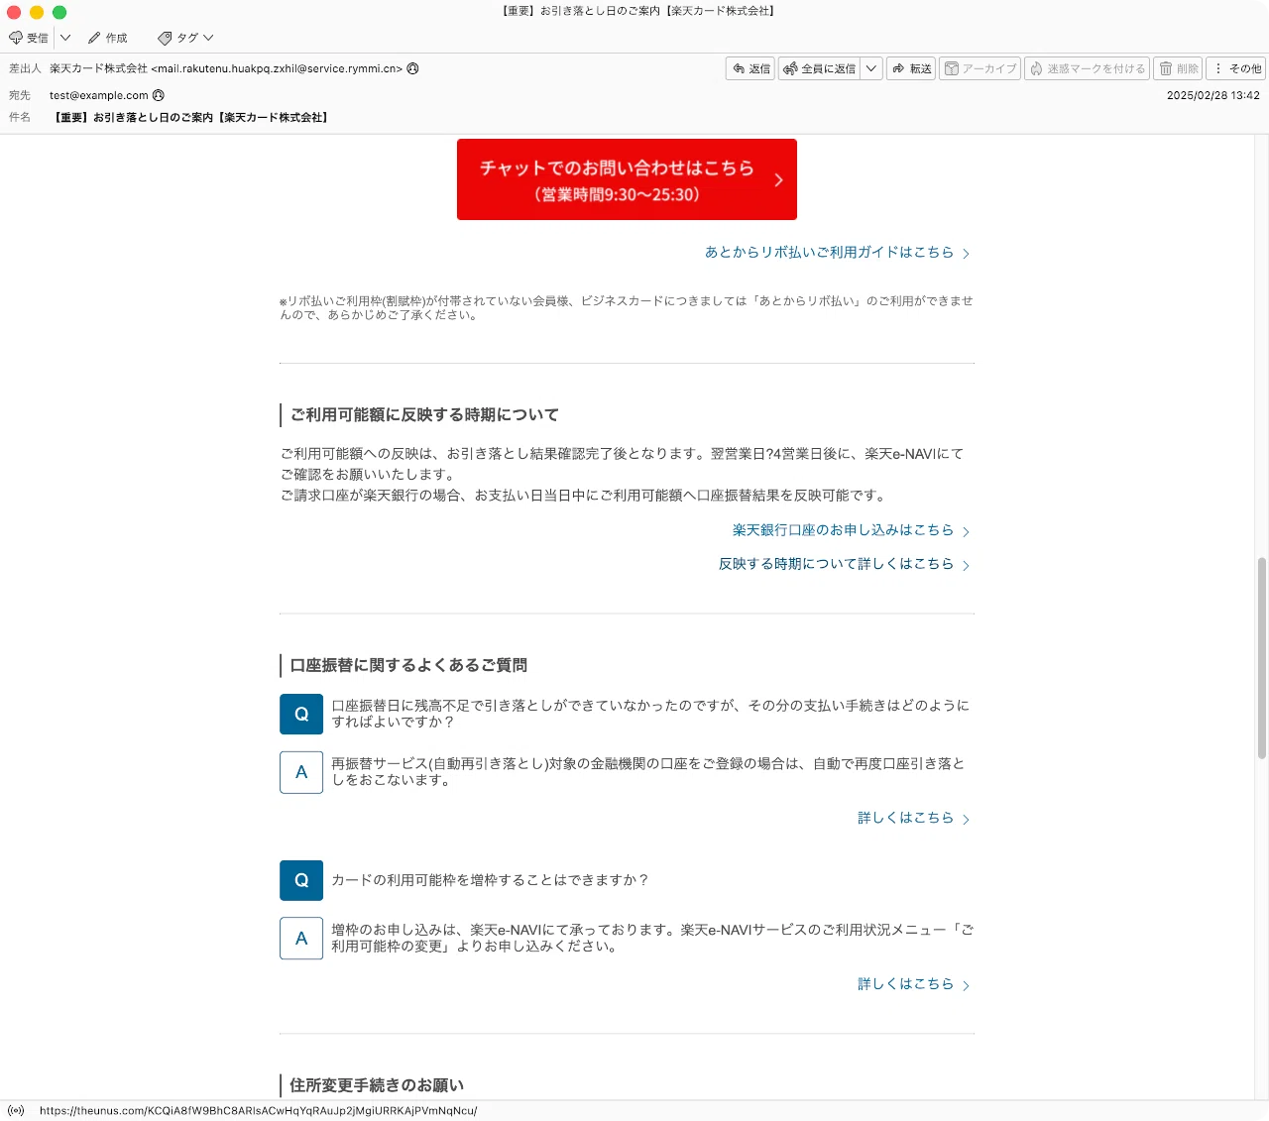Click 全員に返信 reply-all button
The height and width of the screenshot is (1121, 1269).
819,68
